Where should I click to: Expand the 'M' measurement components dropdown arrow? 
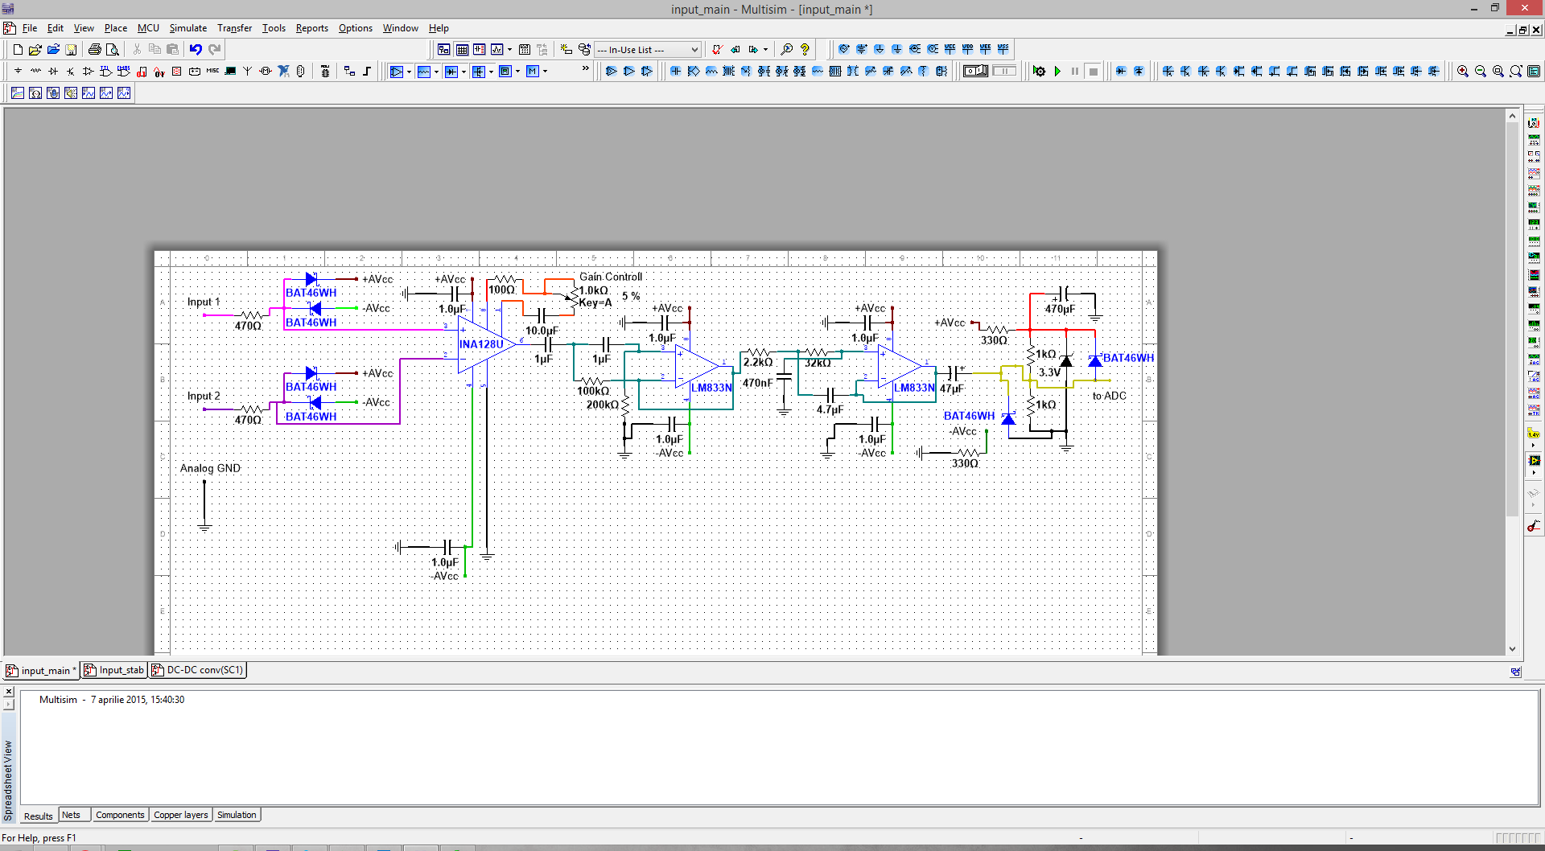[545, 72]
